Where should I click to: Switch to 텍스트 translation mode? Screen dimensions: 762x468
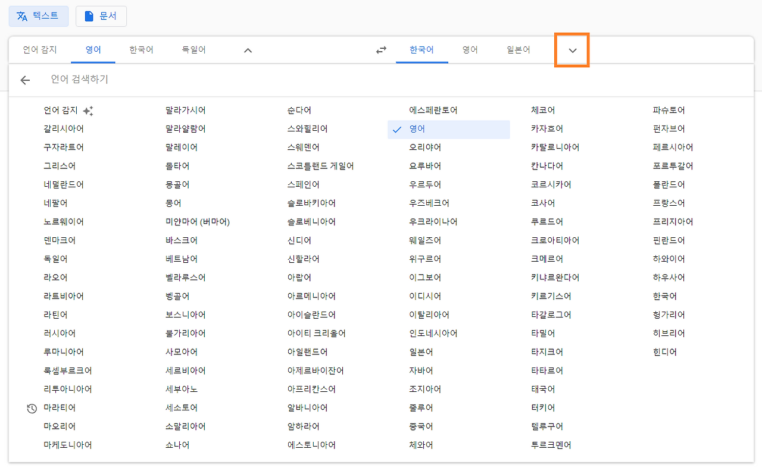39,16
